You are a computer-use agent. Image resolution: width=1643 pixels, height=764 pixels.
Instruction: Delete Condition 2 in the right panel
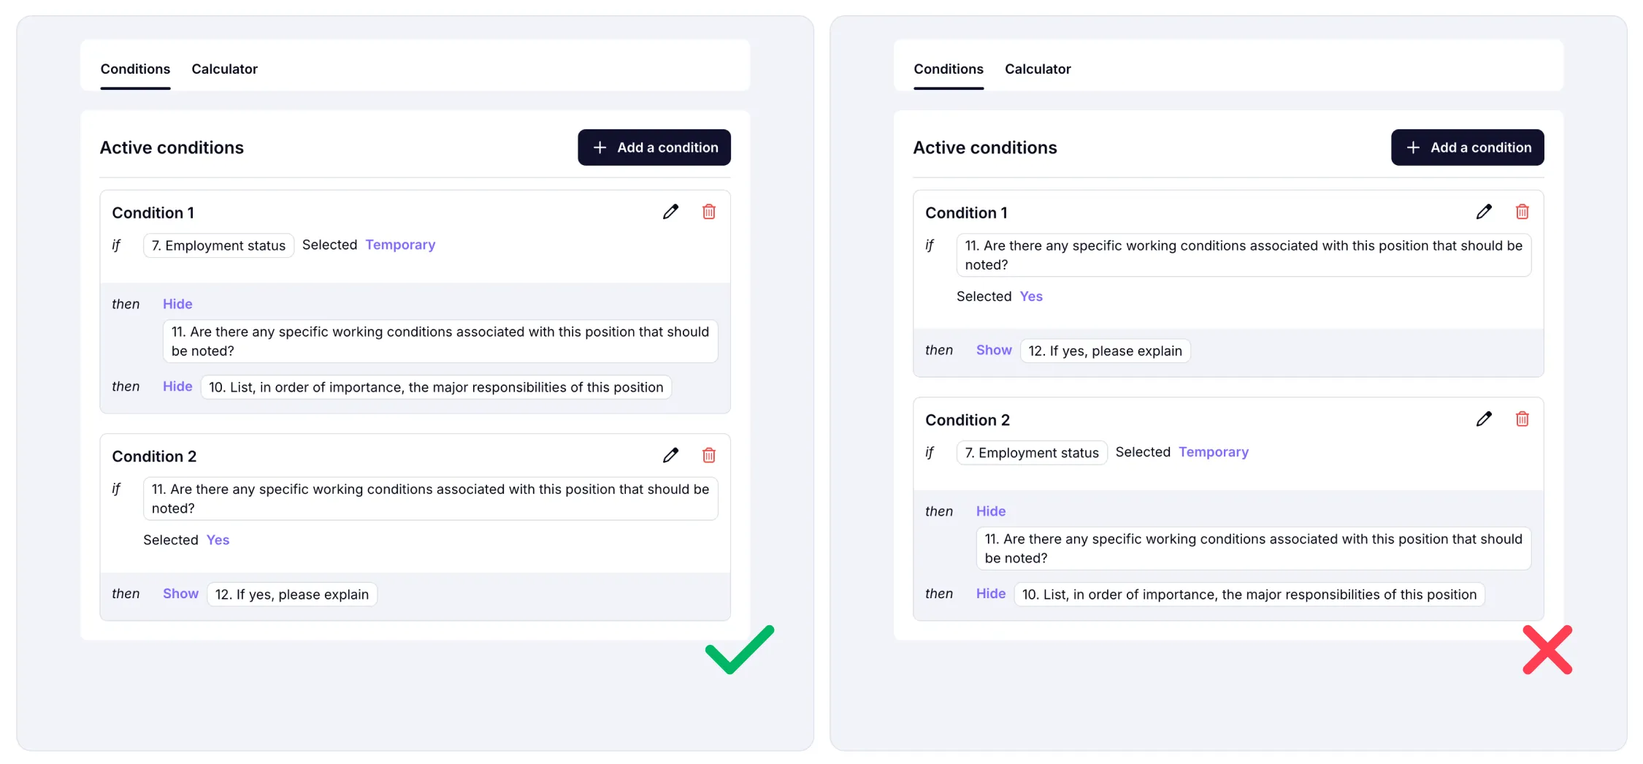point(1523,419)
